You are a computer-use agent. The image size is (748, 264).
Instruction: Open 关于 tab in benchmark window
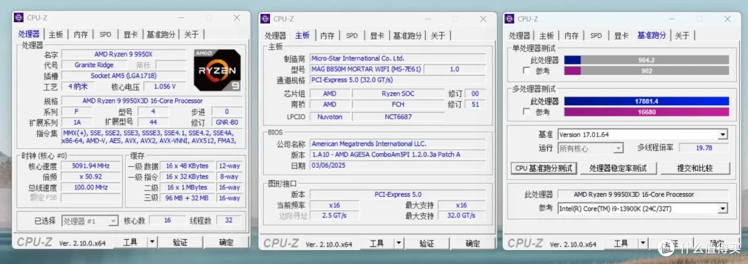[x=682, y=35]
